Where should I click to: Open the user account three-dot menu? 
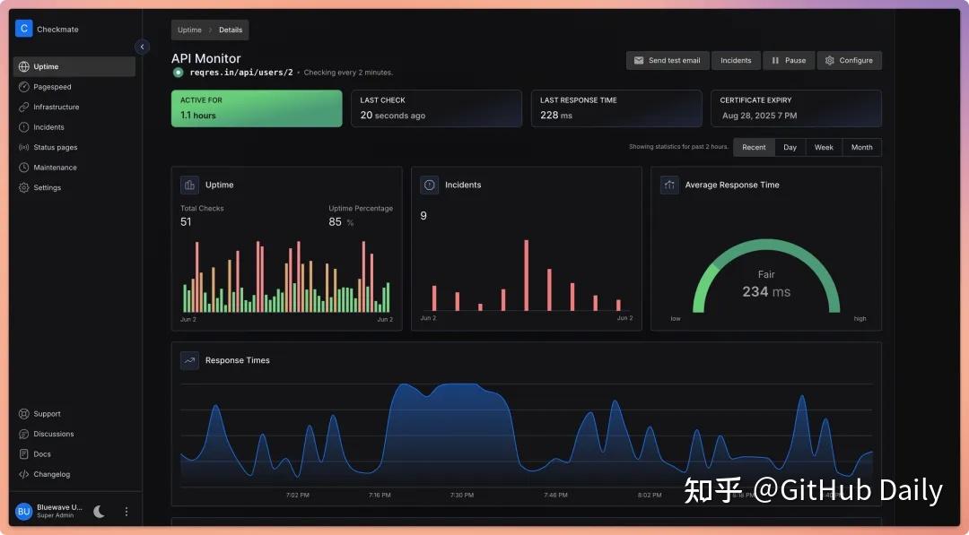(127, 512)
